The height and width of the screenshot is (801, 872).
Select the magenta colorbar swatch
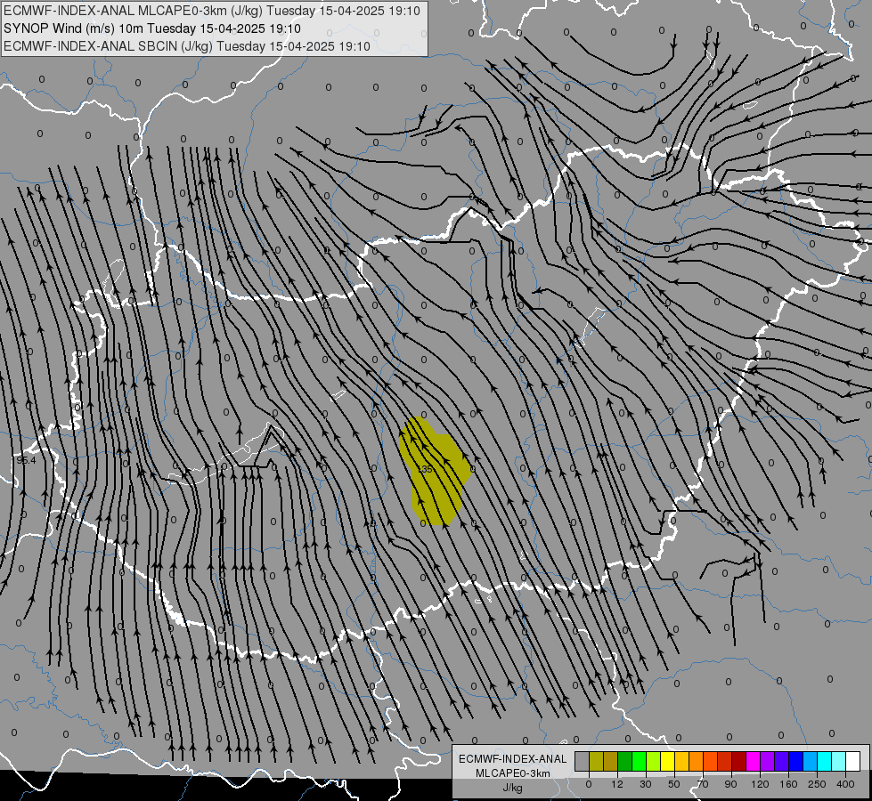754,761
